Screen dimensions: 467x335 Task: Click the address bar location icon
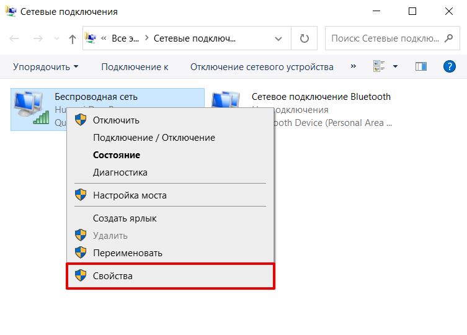92,38
